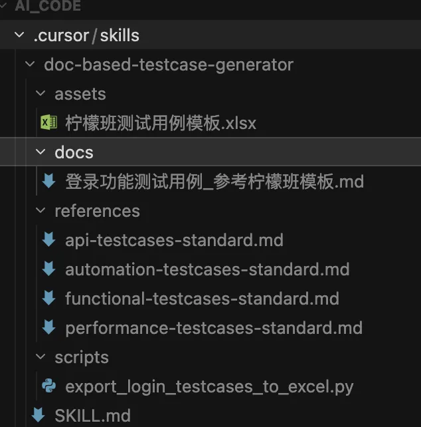
Task: Click the Excel icon beside 柠檬班测试用例模板.xlsx
Action: [x=48, y=123]
